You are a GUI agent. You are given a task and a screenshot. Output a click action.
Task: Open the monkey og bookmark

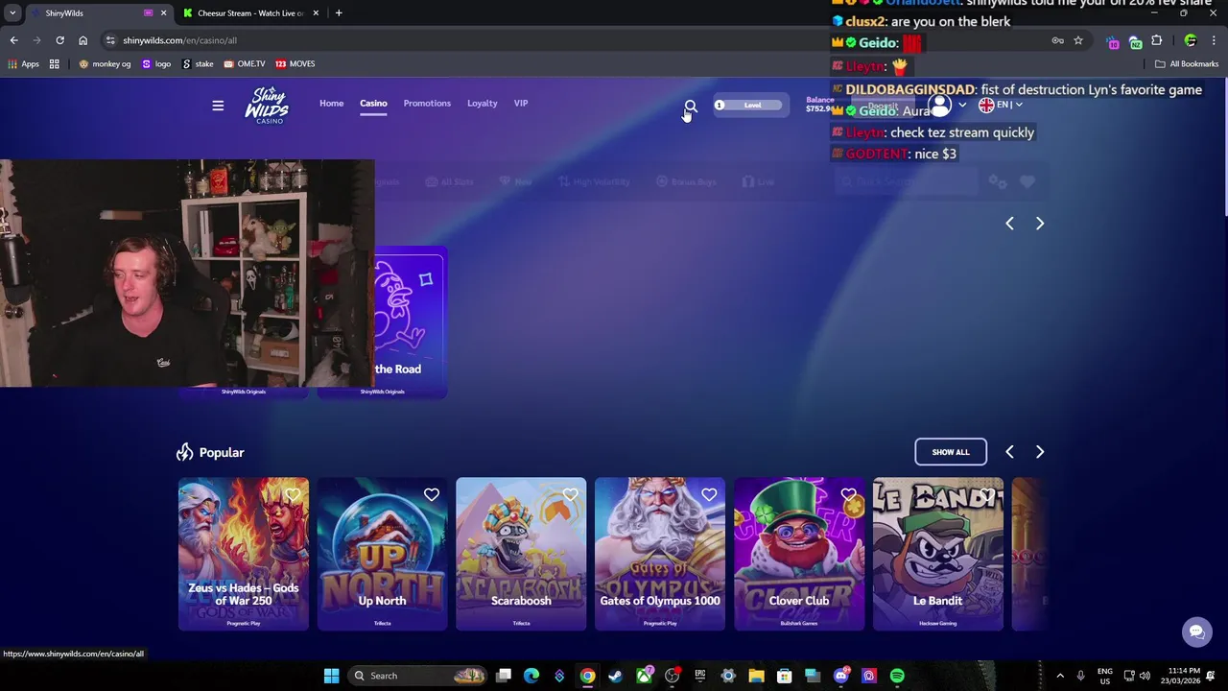click(x=105, y=64)
